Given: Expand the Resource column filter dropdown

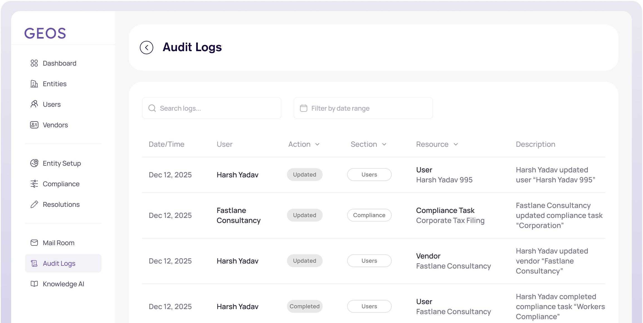Looking at the screenshot, I should 456,144.
